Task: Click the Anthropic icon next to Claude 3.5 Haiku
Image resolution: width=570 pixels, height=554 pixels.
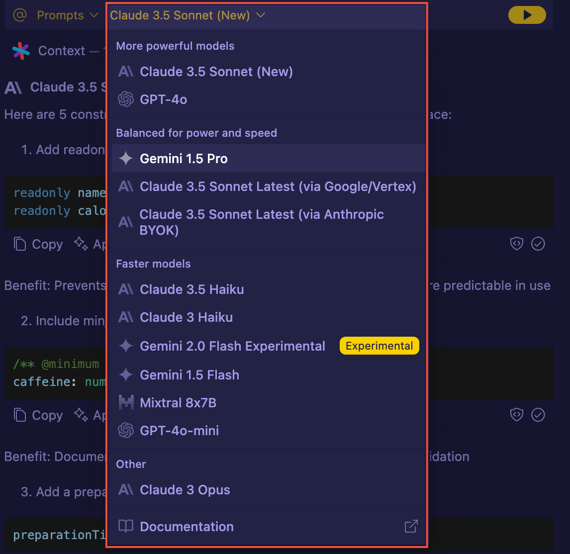Action: pyautogui.click(x=126, y=289)
